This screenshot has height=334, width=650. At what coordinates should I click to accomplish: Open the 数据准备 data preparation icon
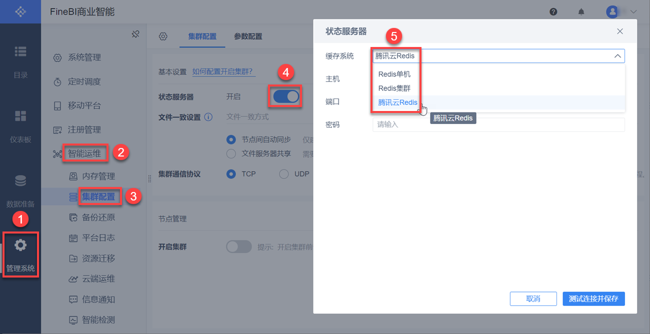coord(20,180)
